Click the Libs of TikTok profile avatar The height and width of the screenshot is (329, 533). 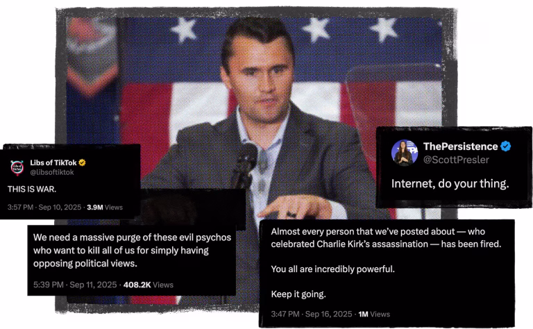tap(18, 167)
